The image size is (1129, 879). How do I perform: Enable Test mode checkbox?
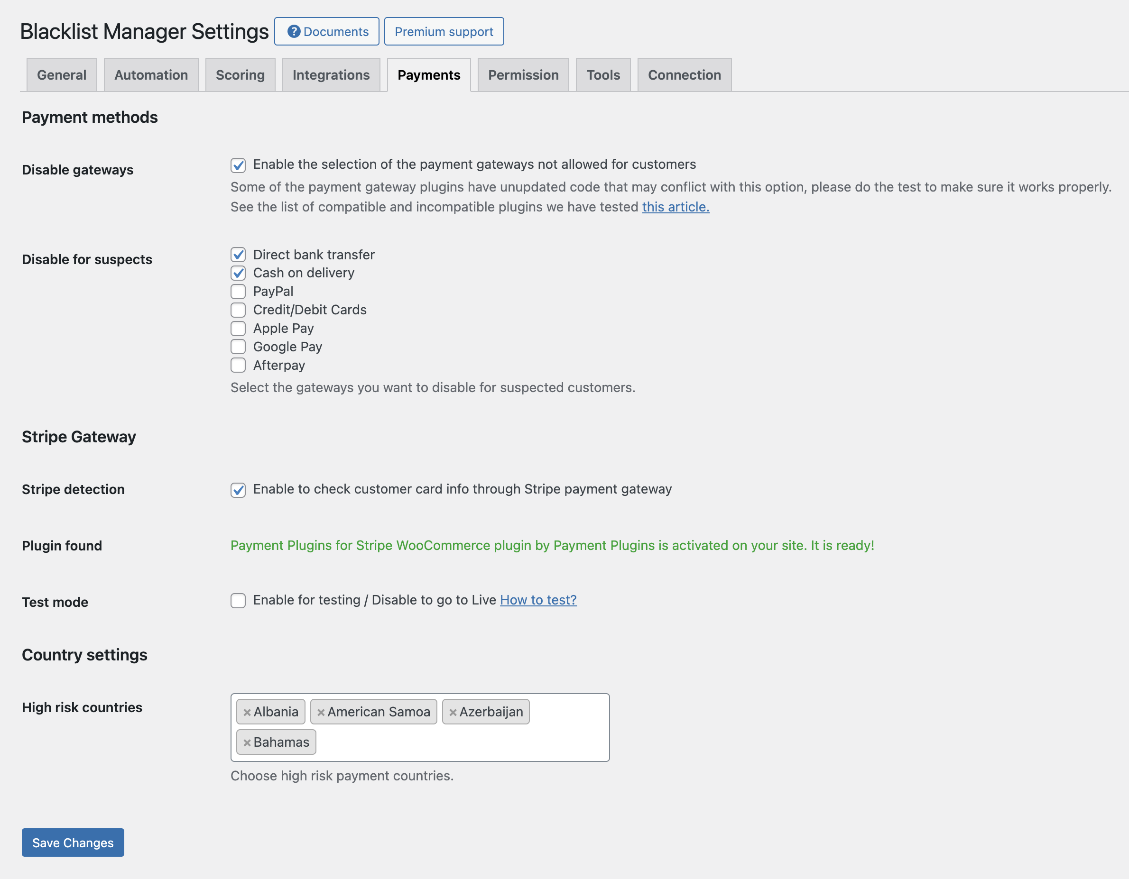(238, 601)
